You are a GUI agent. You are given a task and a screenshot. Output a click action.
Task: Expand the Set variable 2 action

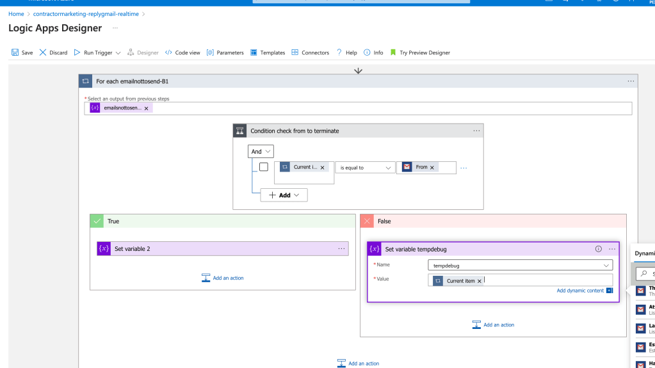pos(223,248)
